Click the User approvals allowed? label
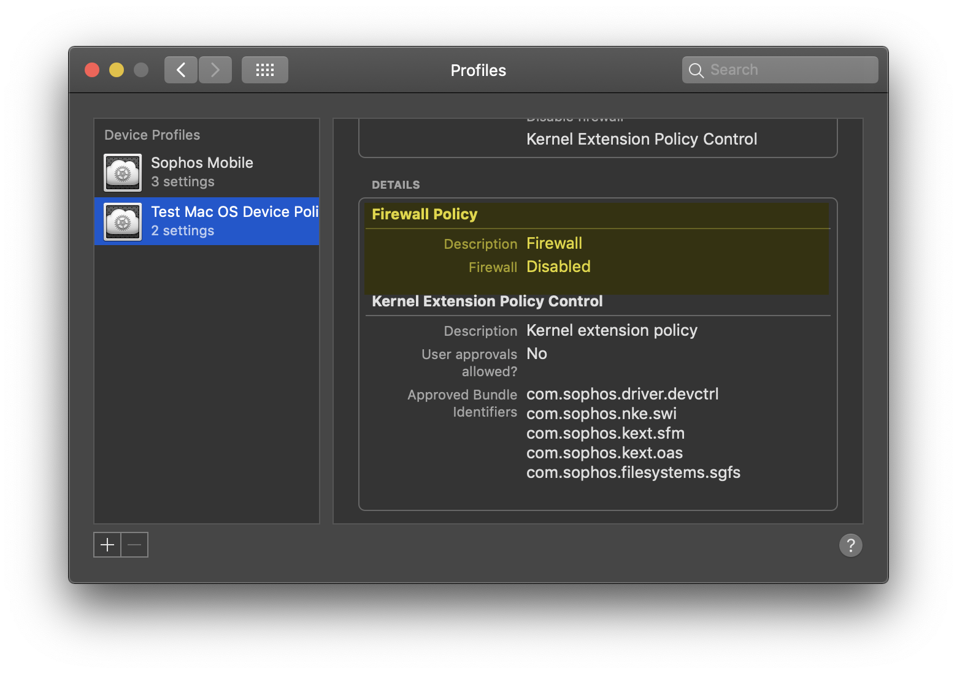This screenshot has width=957, height=674. tap(469, 363)
